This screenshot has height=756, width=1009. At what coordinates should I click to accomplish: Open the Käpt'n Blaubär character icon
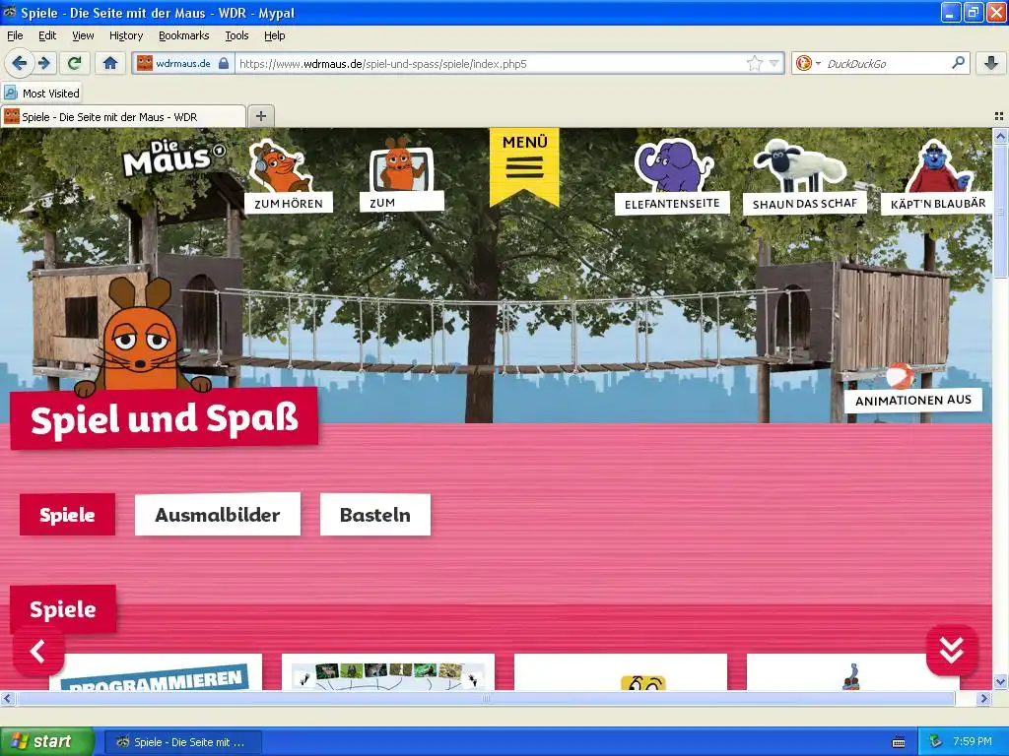click(x=937, y=167)
